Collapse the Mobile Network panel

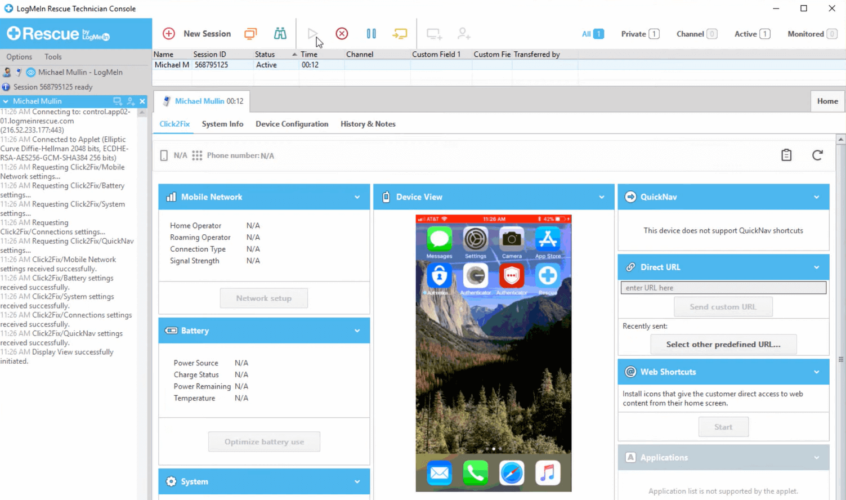[x=357, y=197]
